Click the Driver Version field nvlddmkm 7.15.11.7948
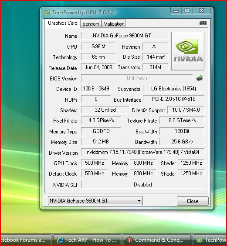This screenshot has width=227, height=246. pos(143,152)
